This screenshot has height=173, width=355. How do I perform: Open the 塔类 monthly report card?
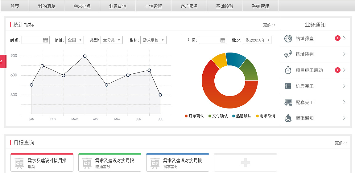click(42, 163)
